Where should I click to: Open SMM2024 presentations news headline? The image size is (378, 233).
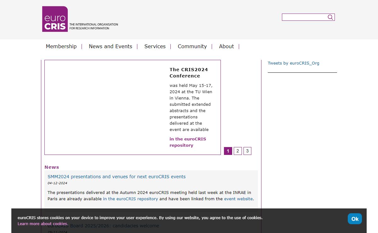[x=117, y=177]
